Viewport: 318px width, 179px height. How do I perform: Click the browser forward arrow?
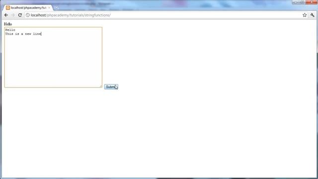(x=13, y=15)
